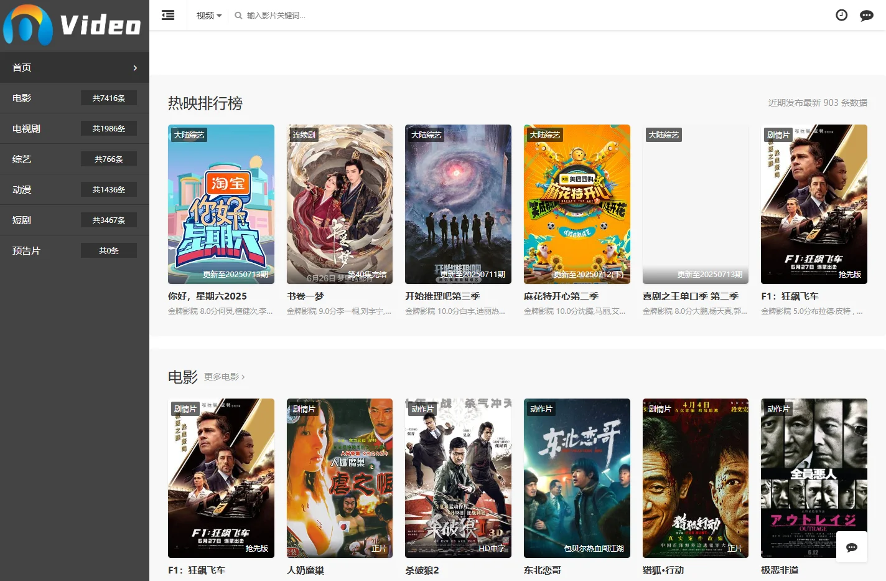This screenshot has height=581, width=886.
Task: Open the 更多电影 link
Action: point(224,377)
